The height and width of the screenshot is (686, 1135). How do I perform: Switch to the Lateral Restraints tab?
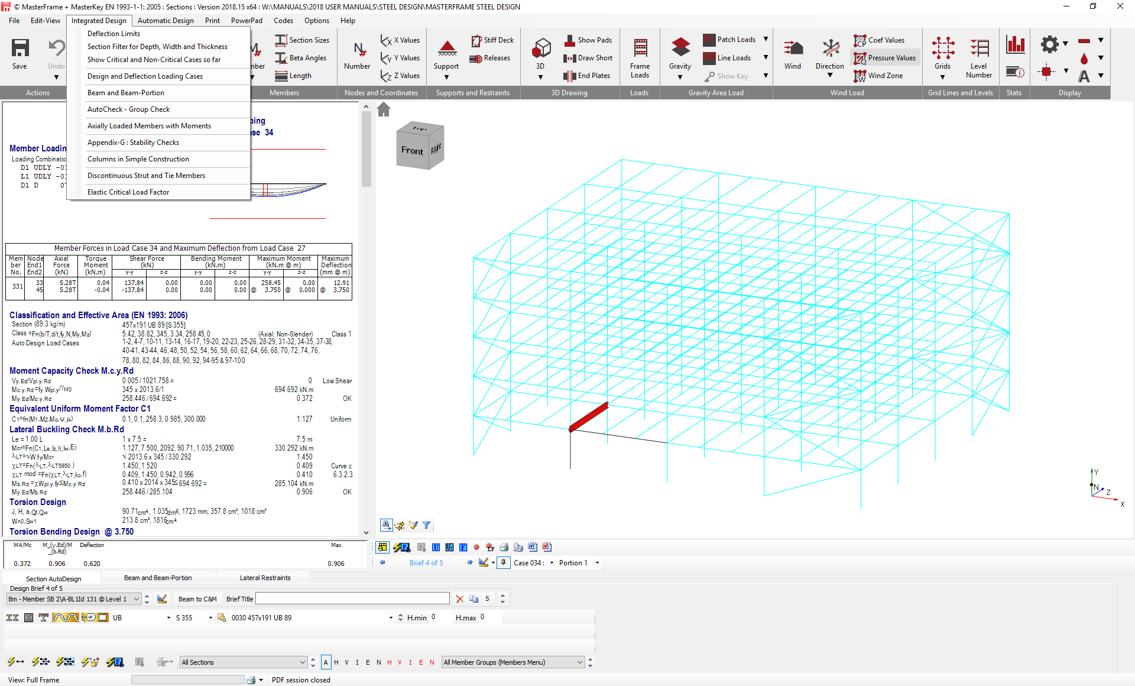point(265,578)
